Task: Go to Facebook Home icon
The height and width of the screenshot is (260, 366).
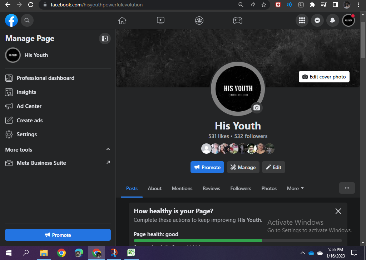Action: [122, 20]
